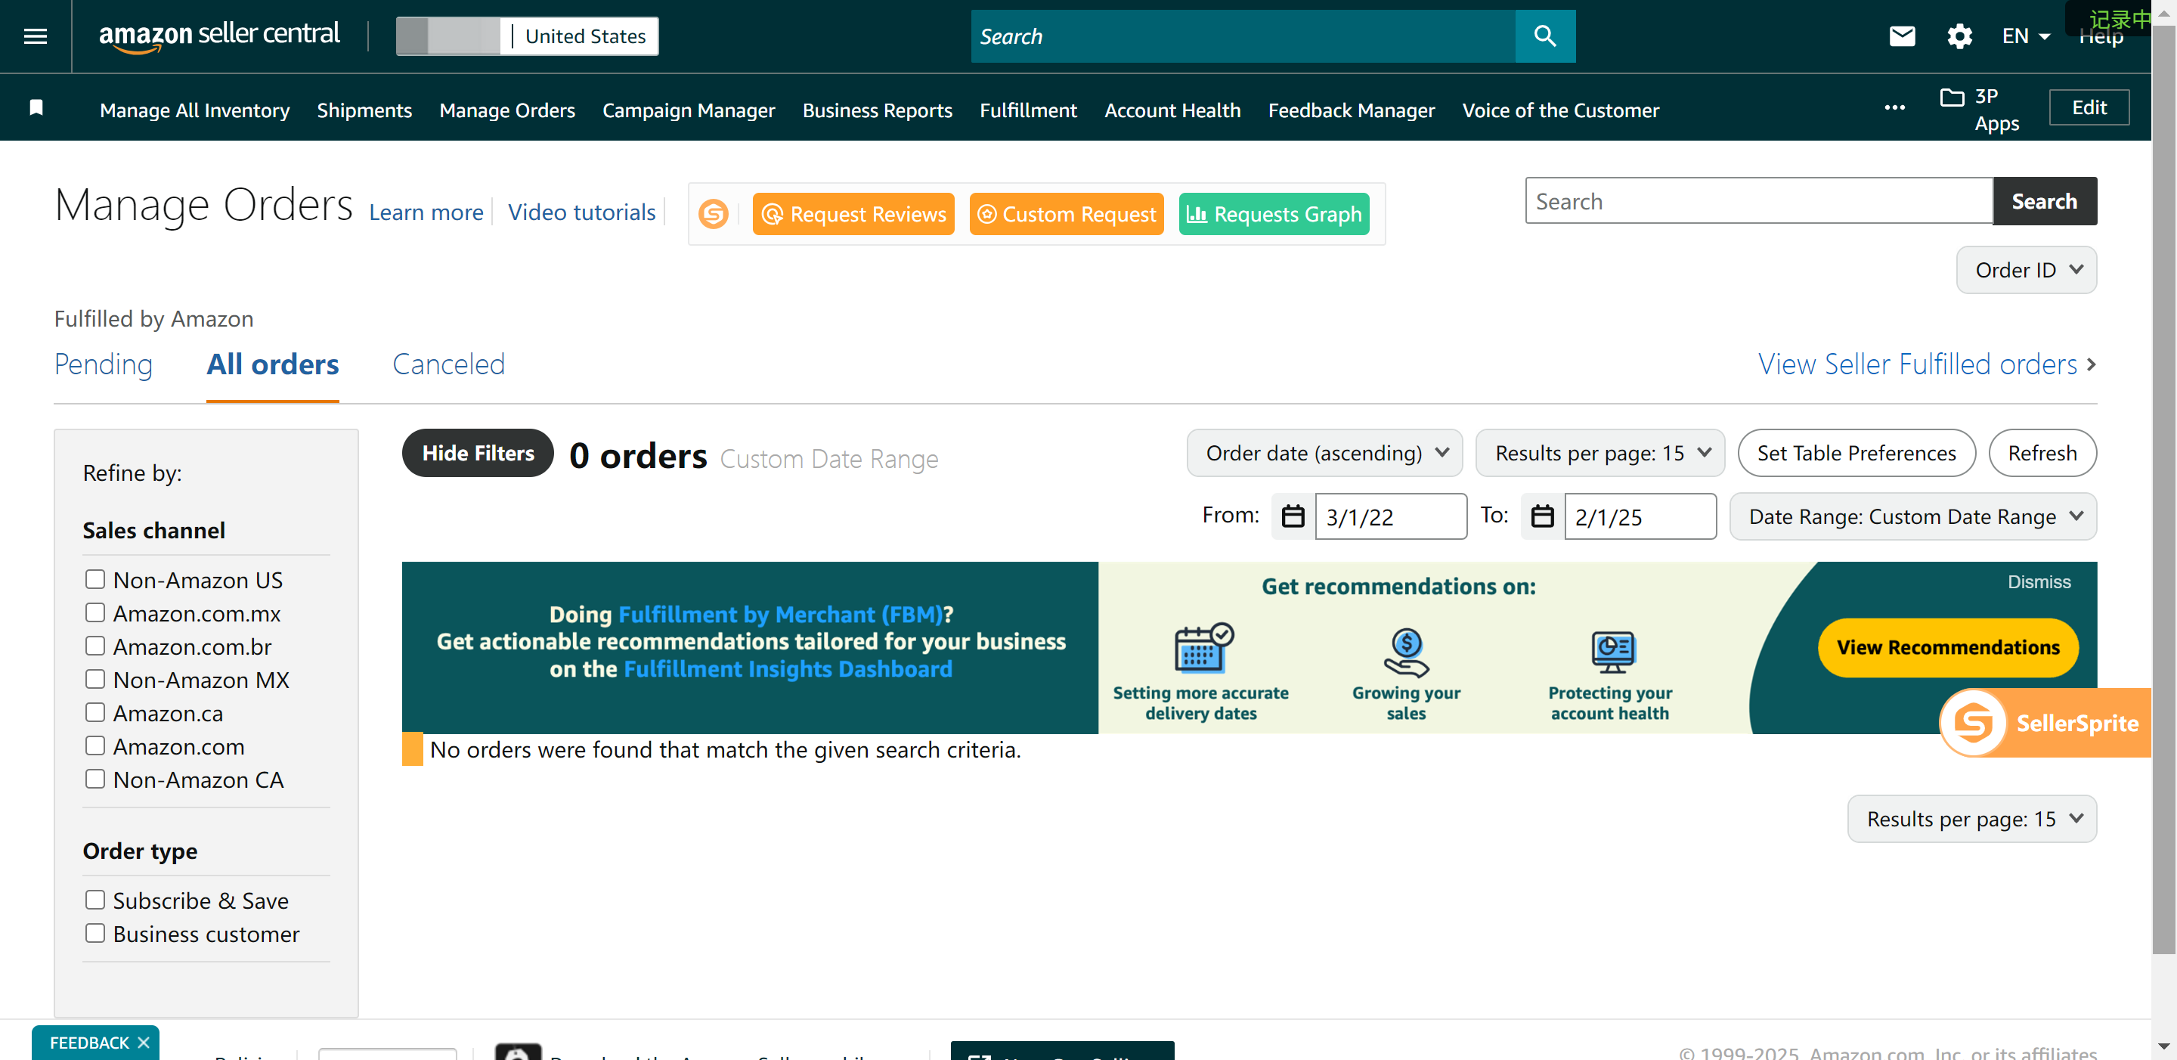Click the Edit navigation button
Screen dimensions: 2177x1060
(2089, 107)
